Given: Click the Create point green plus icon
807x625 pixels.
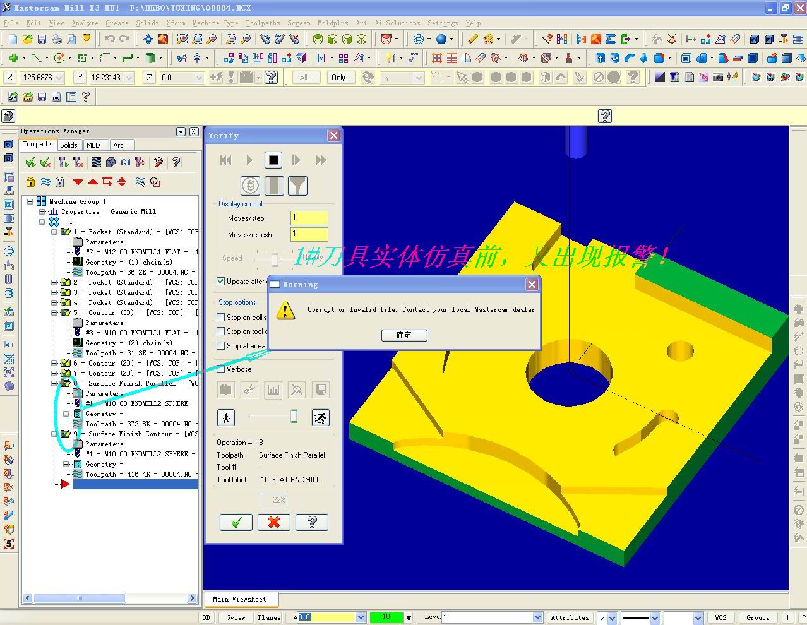Looking at the screenshot, I should 13,58.
